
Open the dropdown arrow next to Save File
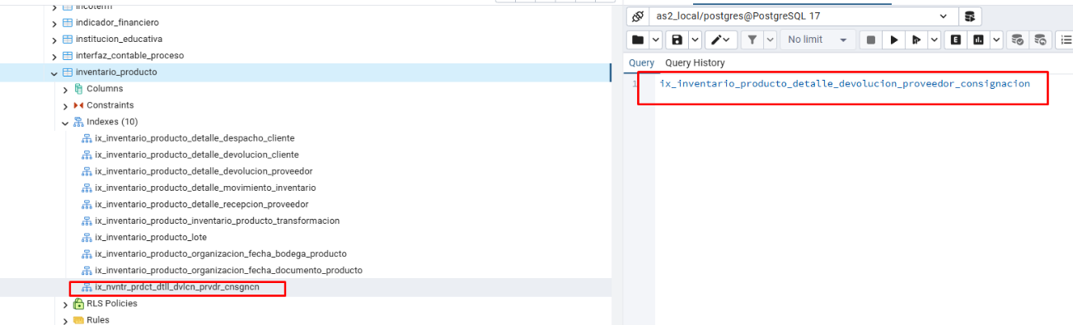(x=696, y=39)
